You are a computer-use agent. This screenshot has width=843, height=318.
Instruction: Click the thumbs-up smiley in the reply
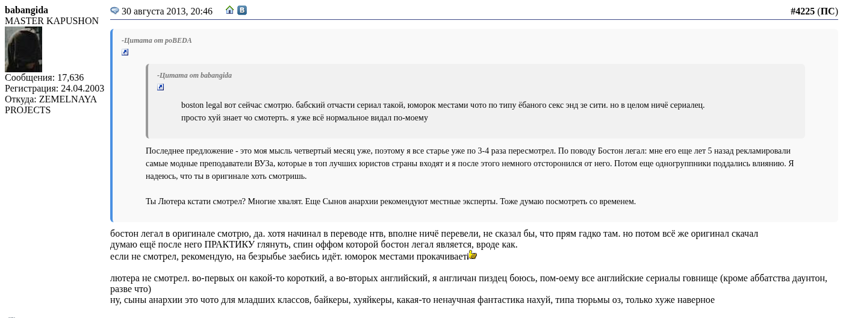click(473, 255)
